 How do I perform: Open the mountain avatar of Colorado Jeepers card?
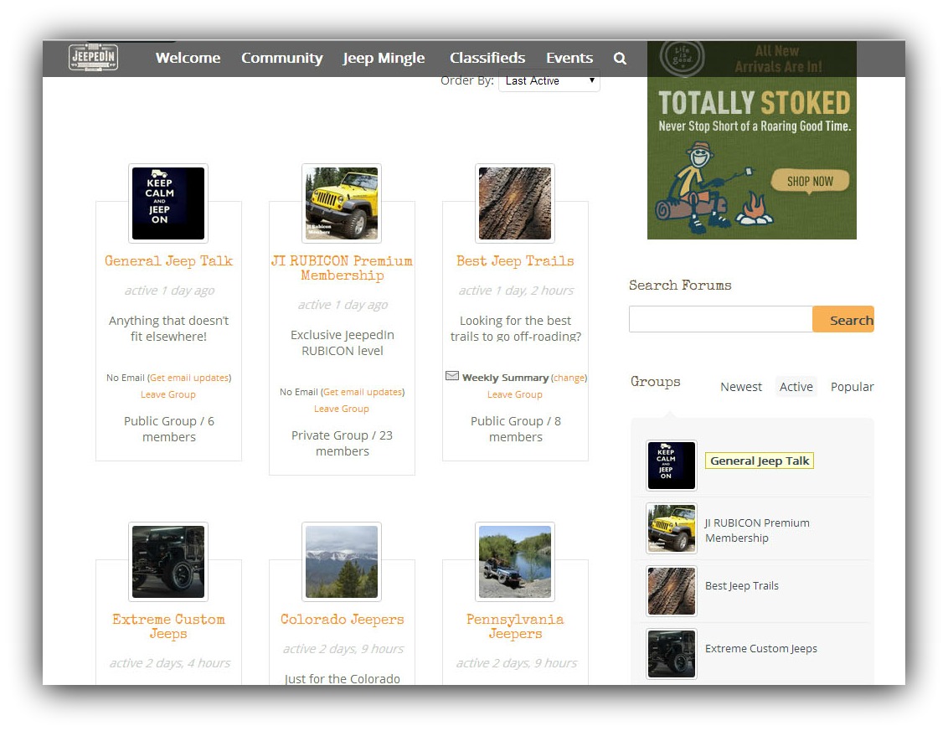[342, 562]
